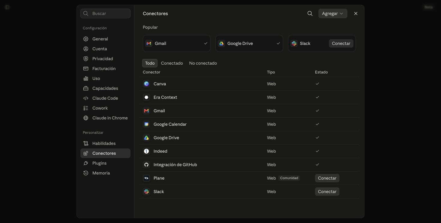The height and width of the screenshot is (223, 441).
Task: Click the Google Calendar row name
Action: [x=170, y=124]
